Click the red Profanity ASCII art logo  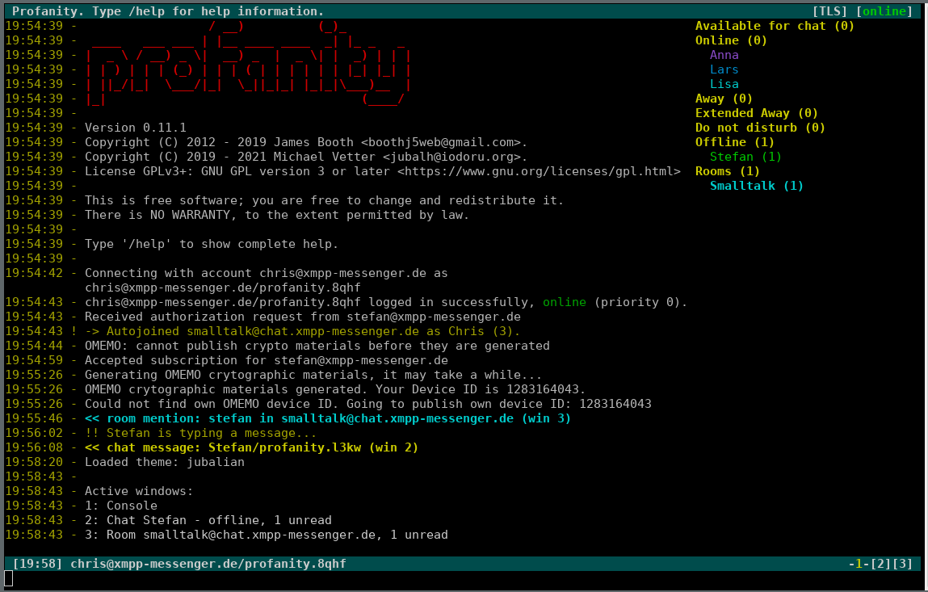[x=248, y=62]
